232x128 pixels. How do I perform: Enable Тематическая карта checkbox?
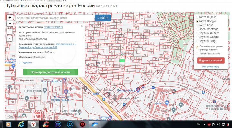click(x=197, y=54)
